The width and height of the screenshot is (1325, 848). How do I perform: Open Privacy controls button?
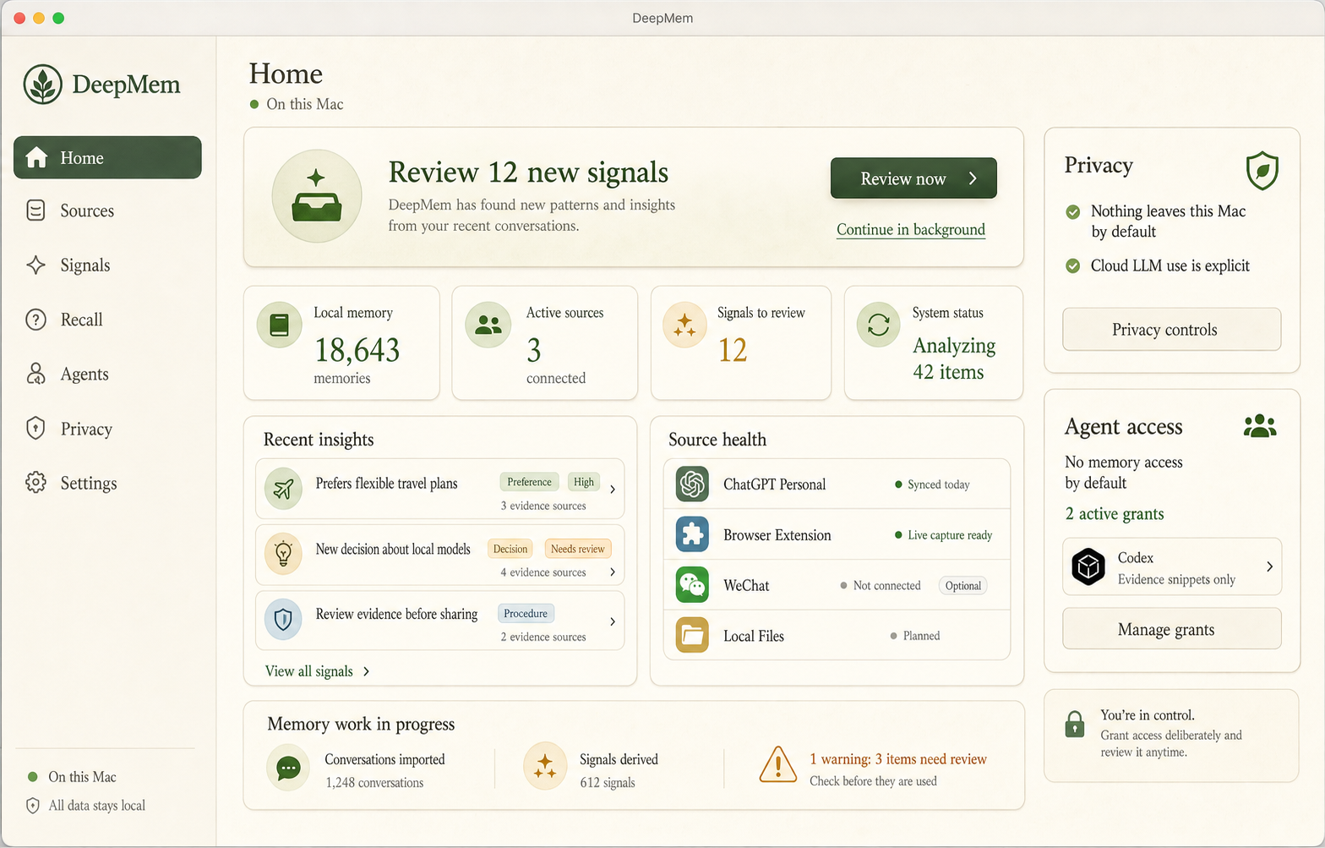click(x=1172, y=330)
